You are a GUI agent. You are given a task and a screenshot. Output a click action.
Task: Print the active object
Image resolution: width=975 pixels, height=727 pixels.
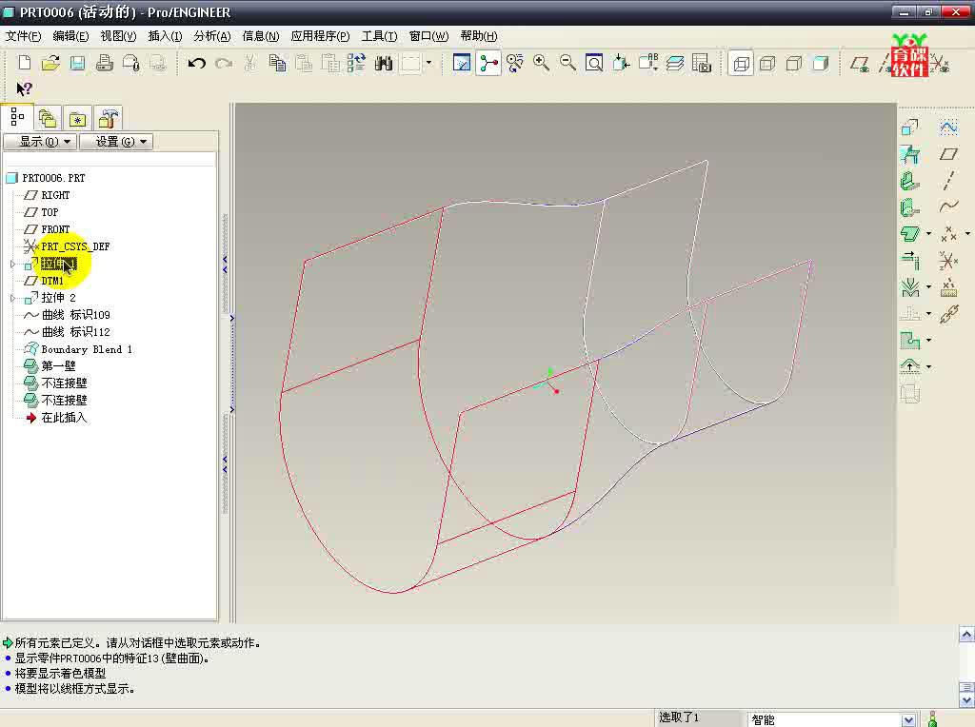pyautogui.click(x=104, y=63)
